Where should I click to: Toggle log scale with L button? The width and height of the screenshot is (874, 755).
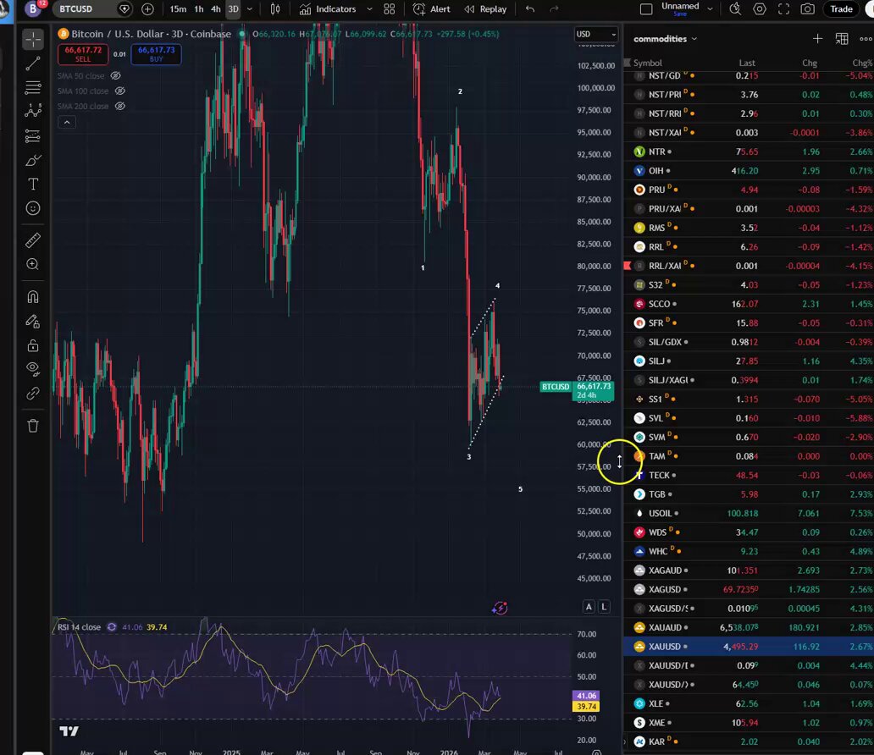[604, 607]
